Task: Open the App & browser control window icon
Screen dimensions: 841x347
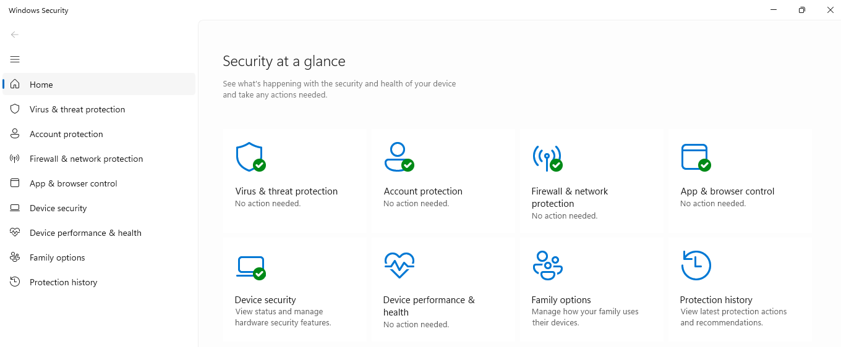Action: point(696,157)
